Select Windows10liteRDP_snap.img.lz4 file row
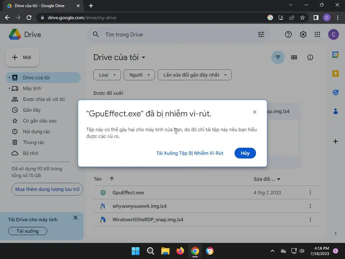 tap(206, 220)
